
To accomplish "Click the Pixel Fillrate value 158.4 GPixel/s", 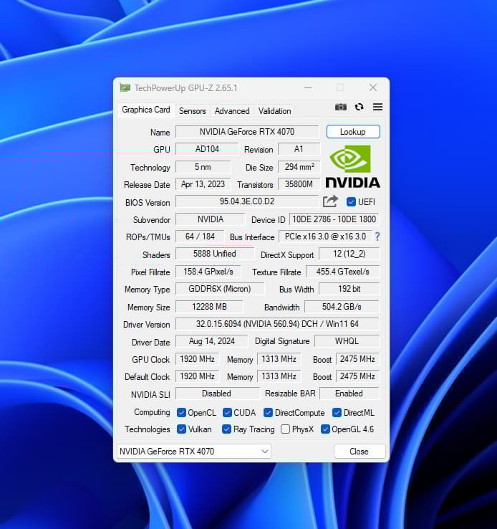I will (208, 272).
